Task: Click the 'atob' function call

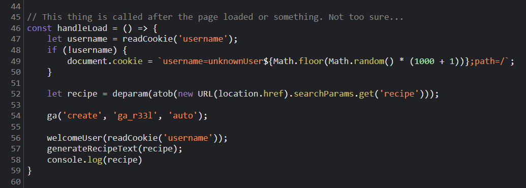Action: [163, 94]
